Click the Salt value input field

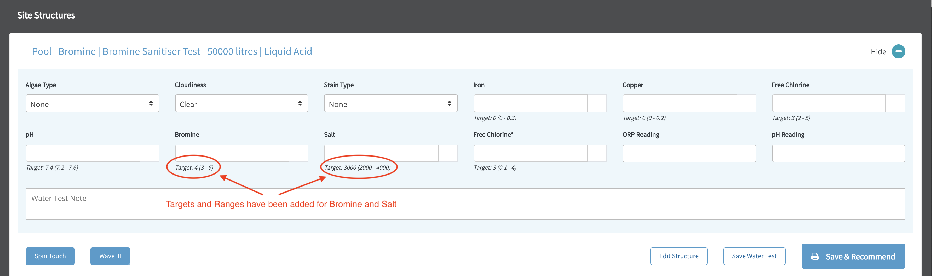[381, 153]
